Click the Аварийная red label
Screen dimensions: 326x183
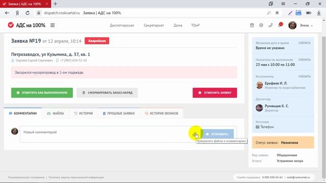point(97,41)
